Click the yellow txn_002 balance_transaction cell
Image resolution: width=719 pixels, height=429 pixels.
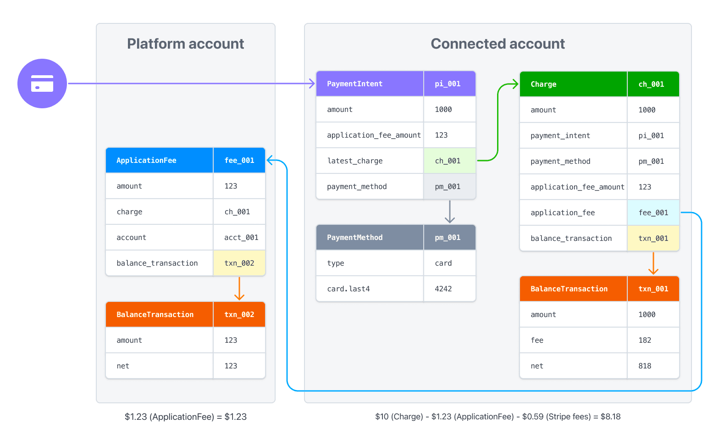point(239,263)
